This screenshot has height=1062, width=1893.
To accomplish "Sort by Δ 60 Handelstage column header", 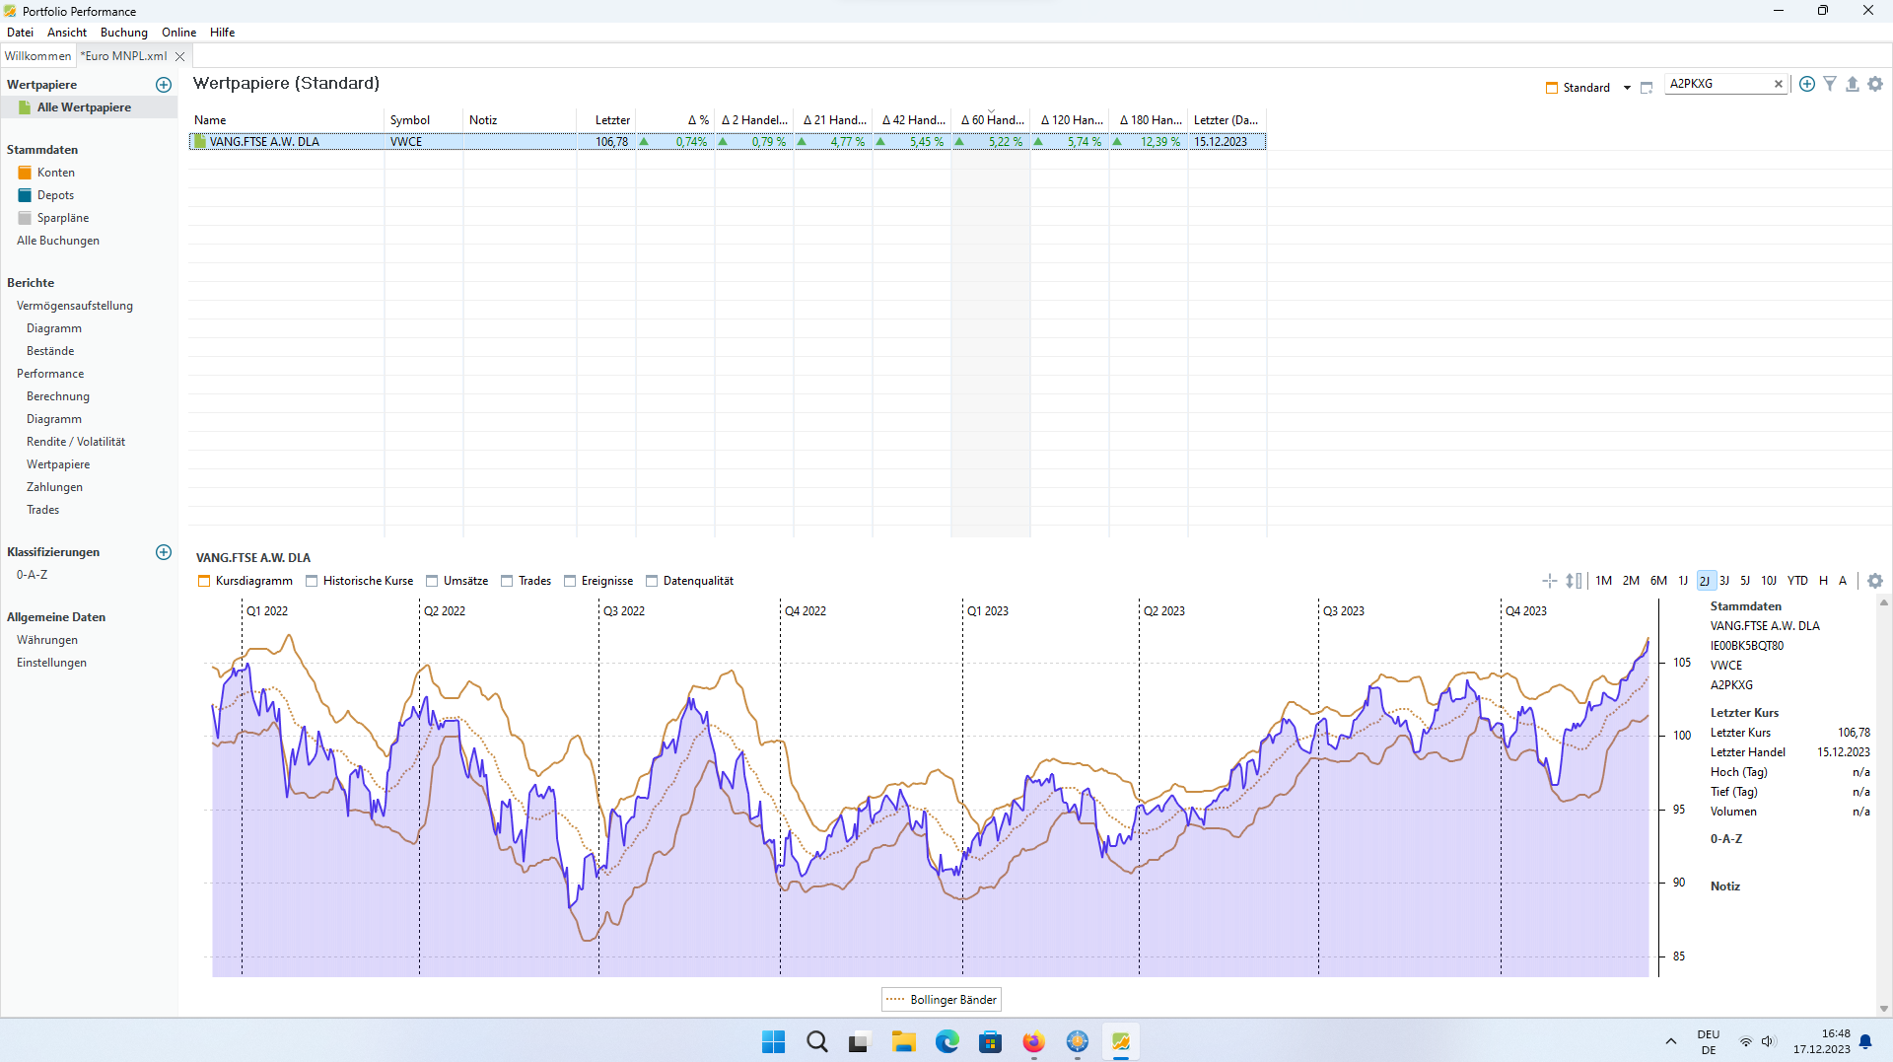I will pos(991,120).
